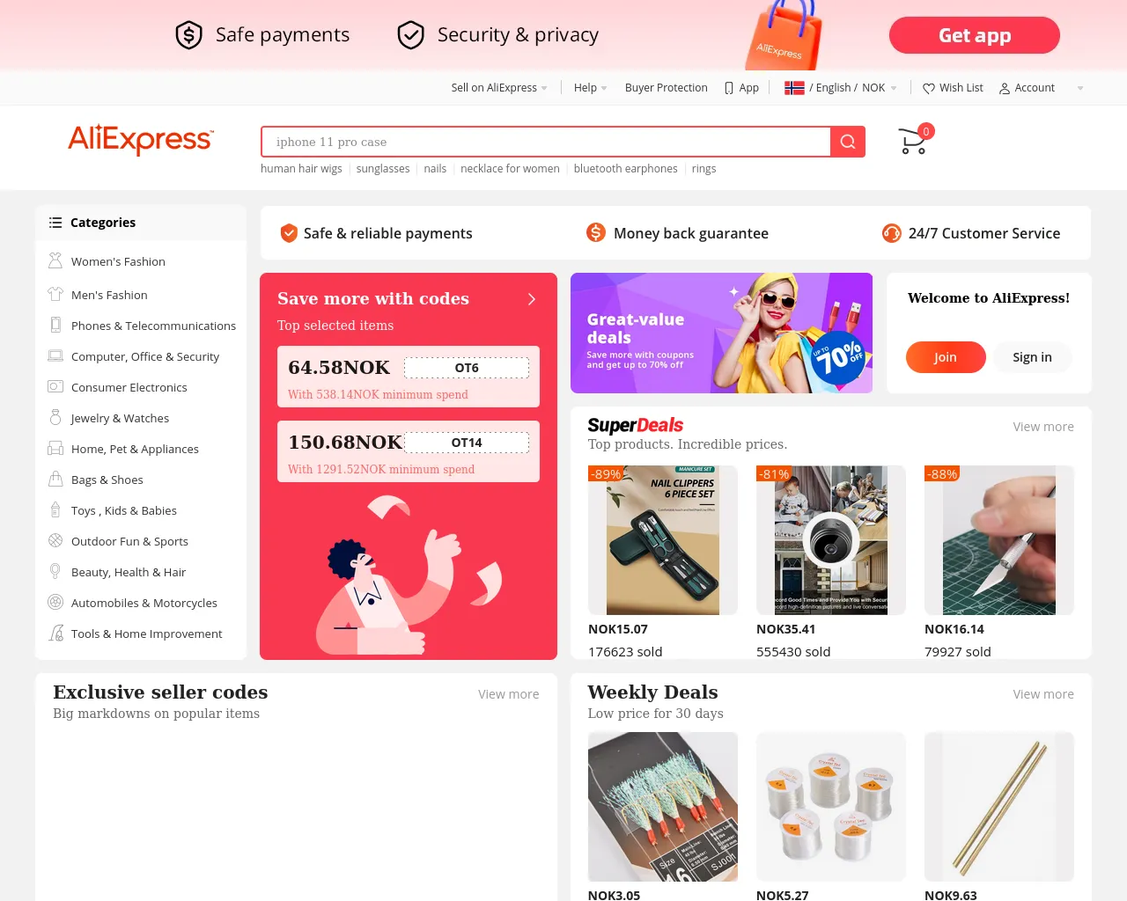Click the Join button
This screenshot has height=901, width=1127.
(x=946, y=357)
